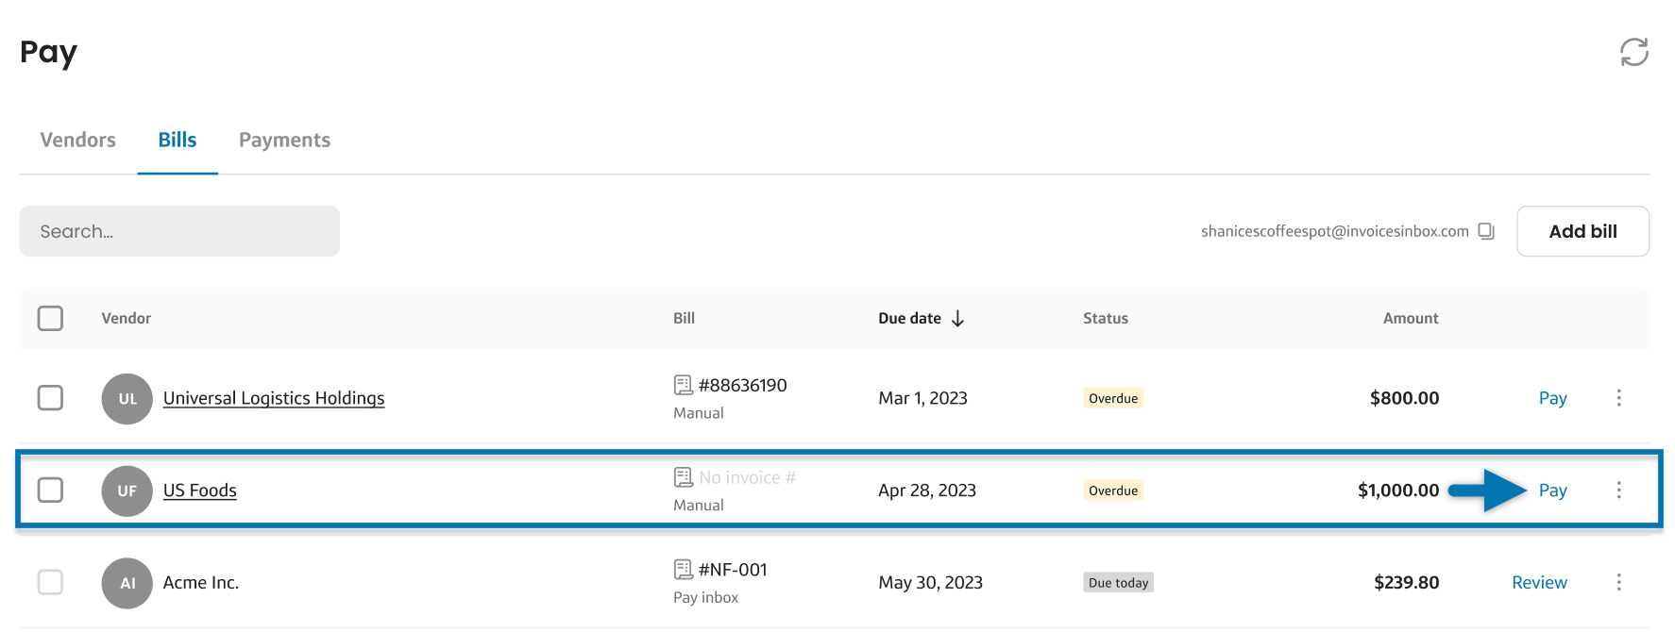
Task: Sort by Due date arrow
Action: coord(957,319)
